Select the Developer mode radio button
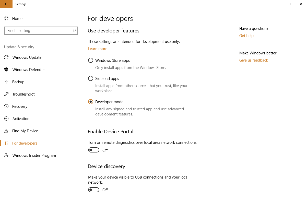The width and height of the screenshot is (307, 201). click(91, 102)
